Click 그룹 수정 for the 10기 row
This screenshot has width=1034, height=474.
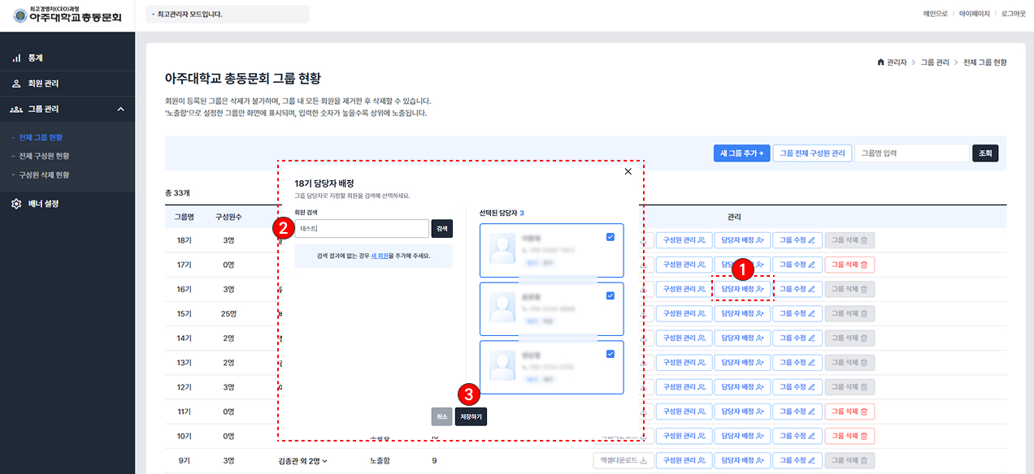coord(797,436)
